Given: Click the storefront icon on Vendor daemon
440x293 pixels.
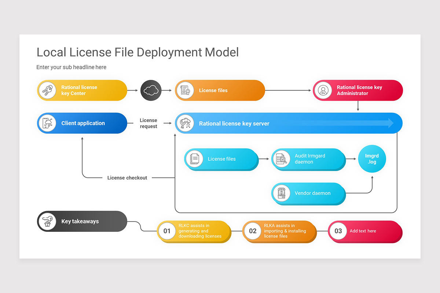Looking at the screenshot, I should (x=281, y=193).
